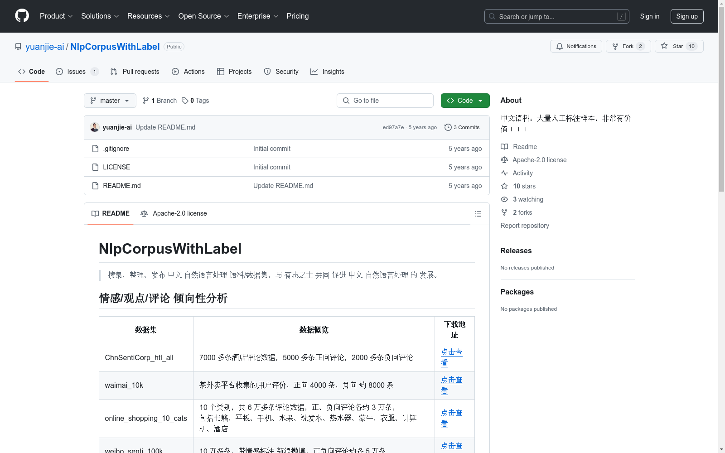Open the yuanjie-ai owner profile
Viewport: 725px width, 453px height.
[45, 47]
